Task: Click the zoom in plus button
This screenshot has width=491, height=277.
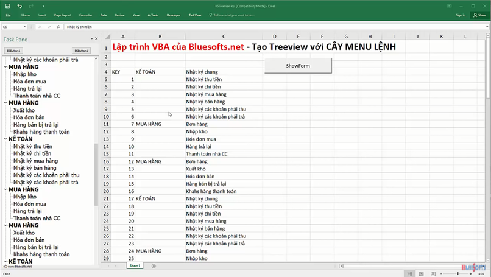Action: (471, 274)
